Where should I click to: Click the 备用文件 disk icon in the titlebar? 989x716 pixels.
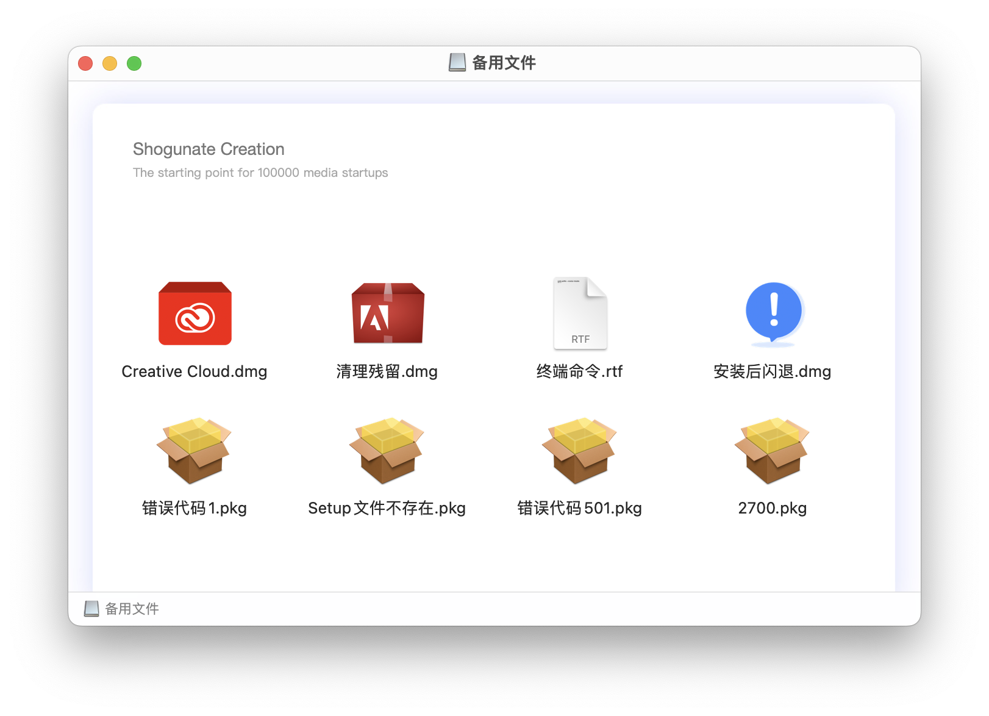point(455,62)
